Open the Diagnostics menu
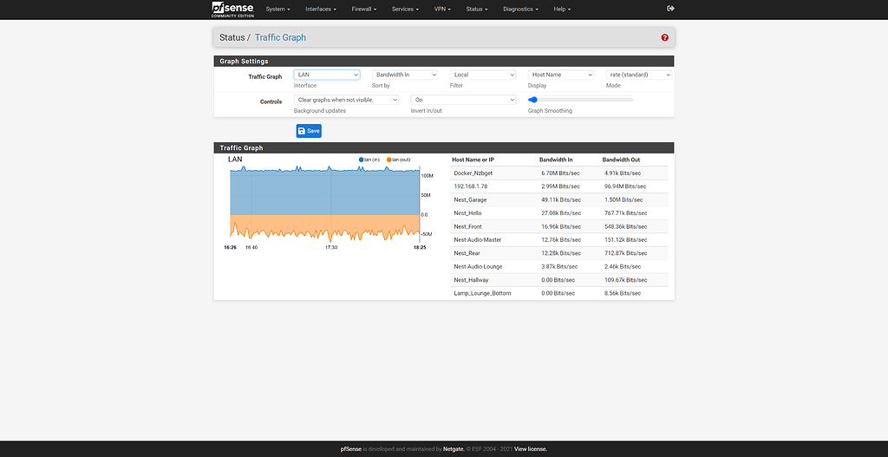888x457 pixels. 520,9
